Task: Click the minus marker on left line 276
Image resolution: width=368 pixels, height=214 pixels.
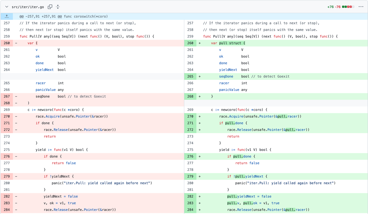Action: [16, 156]
